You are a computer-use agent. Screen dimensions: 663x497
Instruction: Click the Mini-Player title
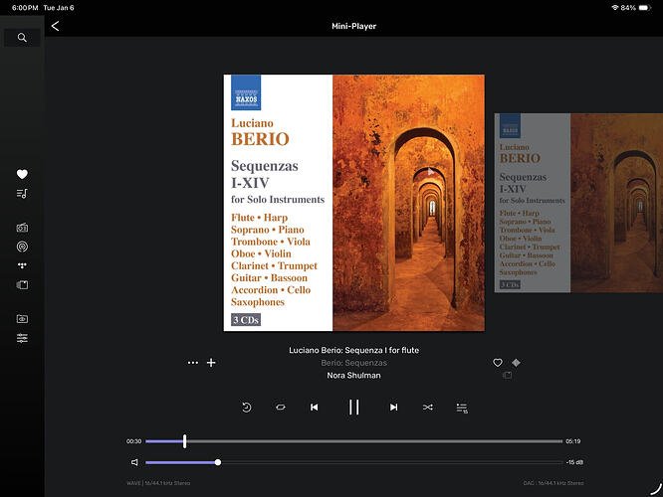[354, 26]
